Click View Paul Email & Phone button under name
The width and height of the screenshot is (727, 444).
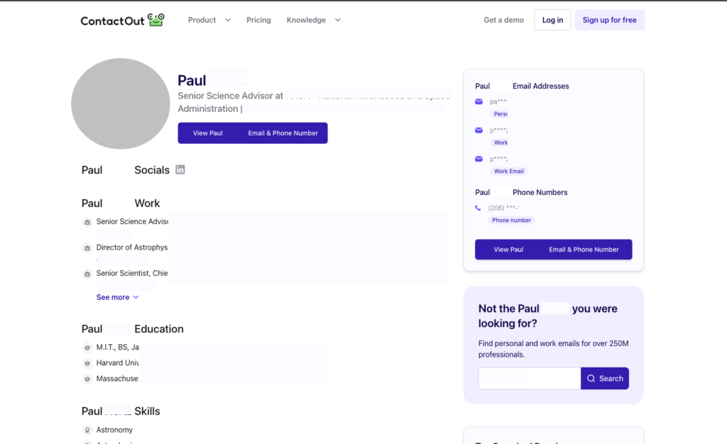click(x=253, y=133)
